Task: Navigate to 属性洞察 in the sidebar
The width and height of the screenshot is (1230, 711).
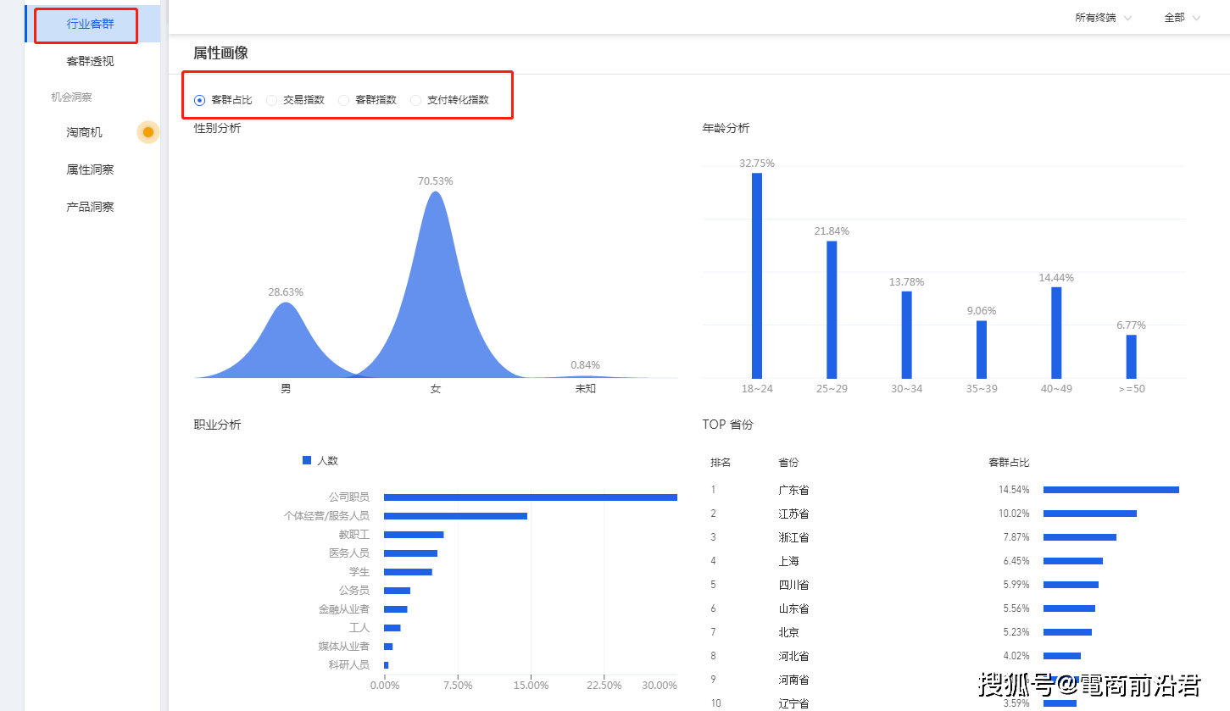Action: coord(90,169)
